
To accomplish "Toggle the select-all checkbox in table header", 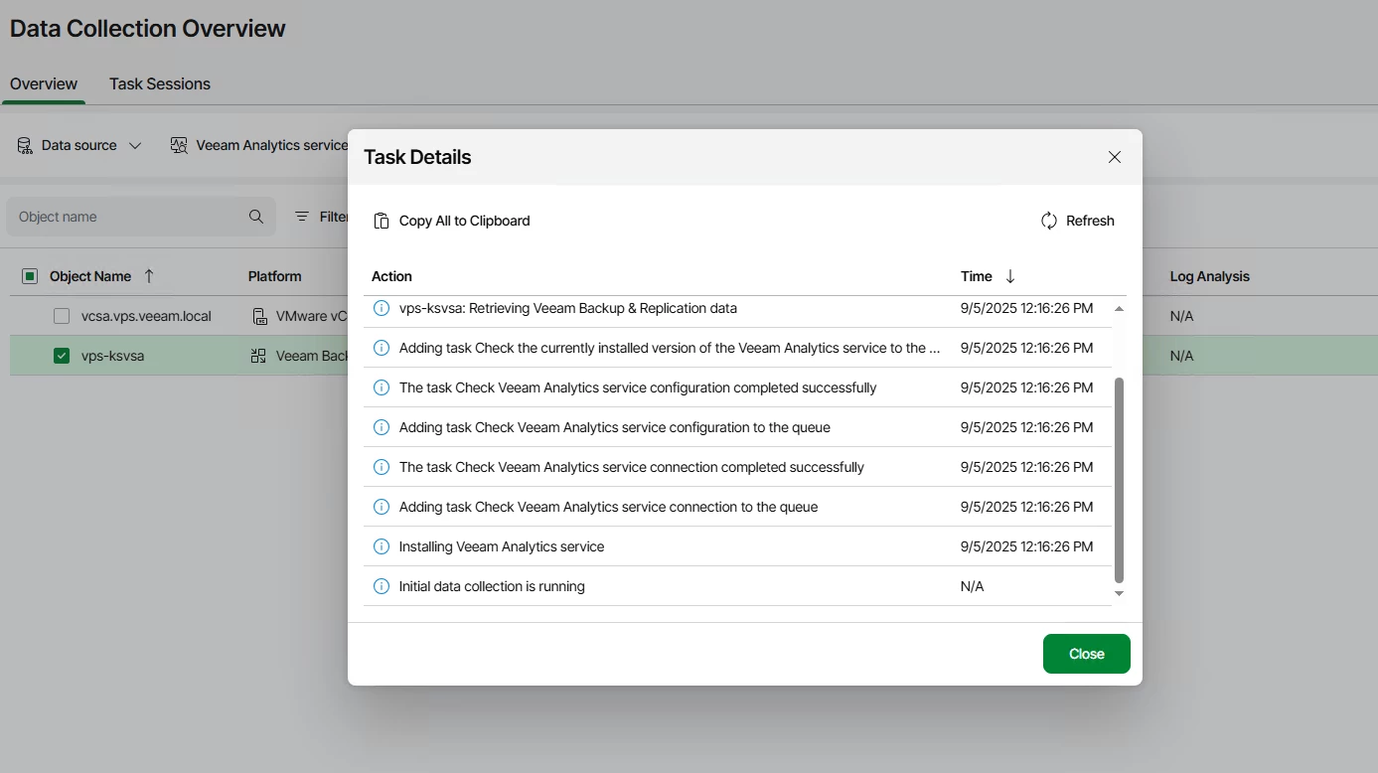I will point(30,276).
